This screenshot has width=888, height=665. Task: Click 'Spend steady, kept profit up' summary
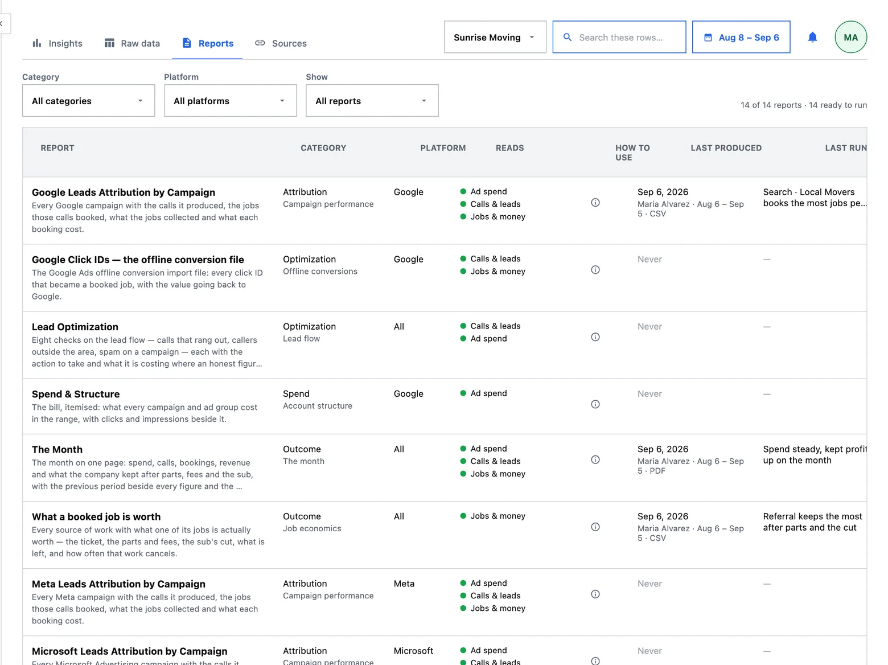(x=815, y=455)
